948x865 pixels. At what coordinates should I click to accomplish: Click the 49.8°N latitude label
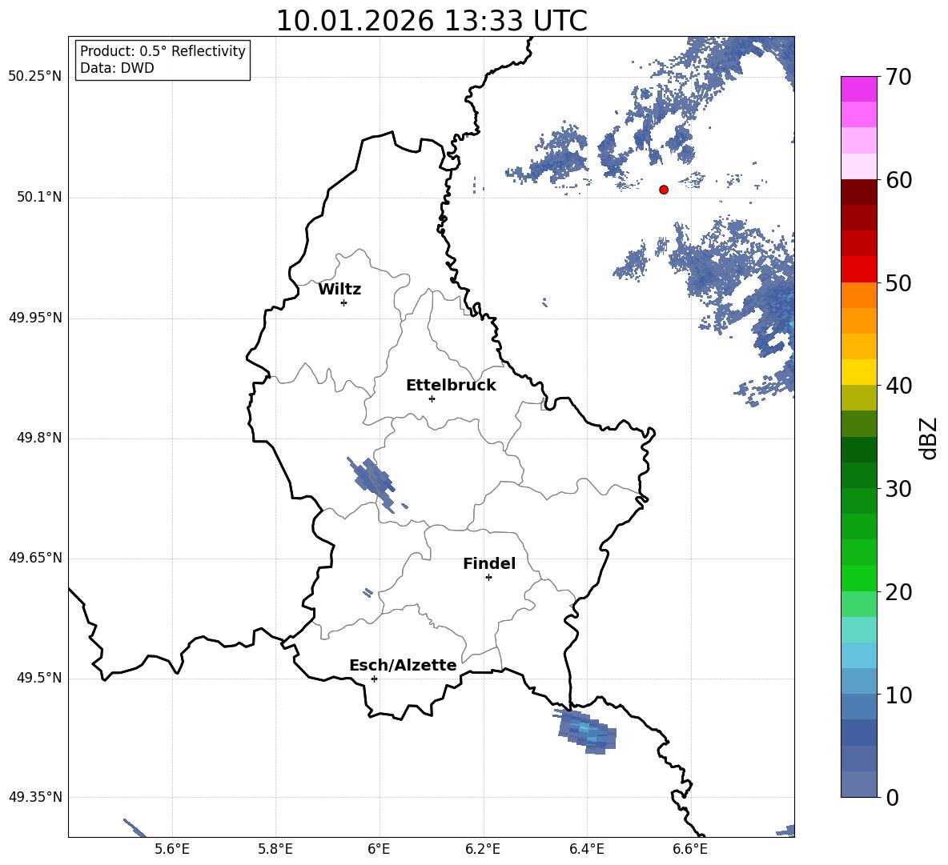click(x=39, y=438)
